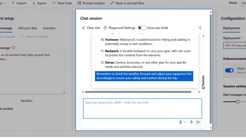Switch to the Add your data tab
The height and width of the screenshot is (138, 246).
27,28
